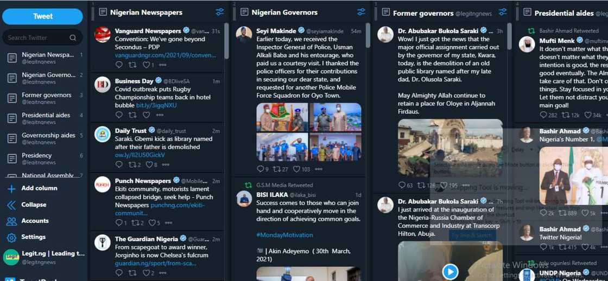Click the Add column plus icon
608x281 pixels.
point(11,189)
